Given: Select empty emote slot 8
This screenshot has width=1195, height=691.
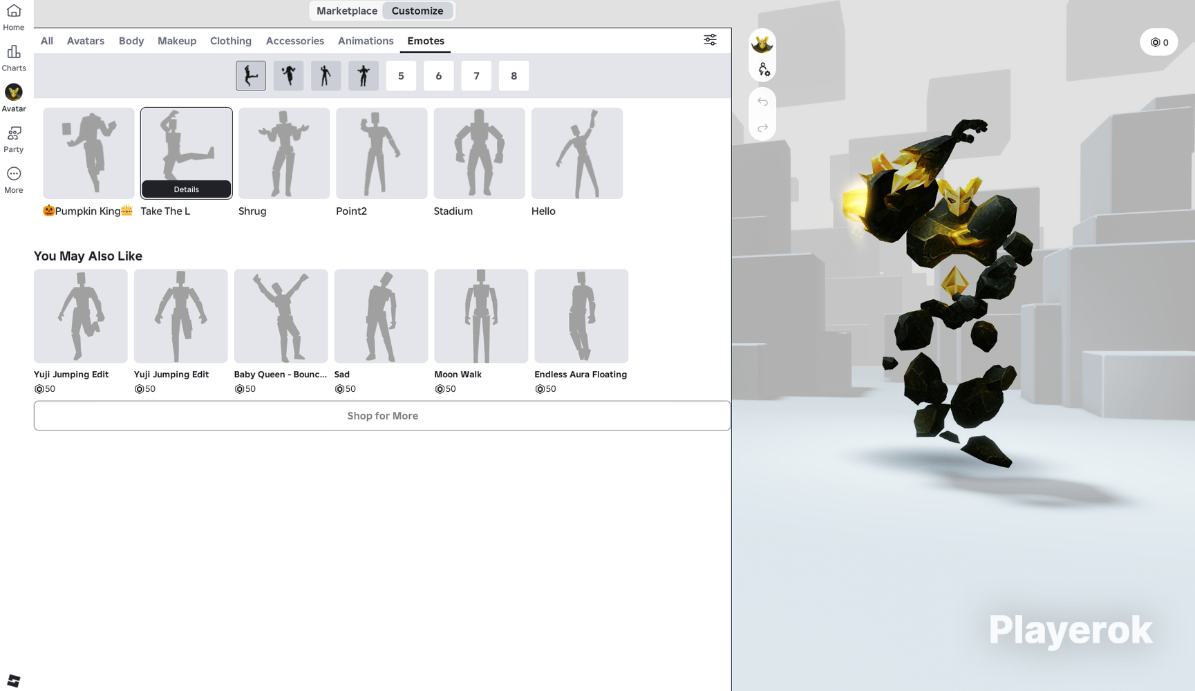Looking at the screenshot, I should pos(514,76).
